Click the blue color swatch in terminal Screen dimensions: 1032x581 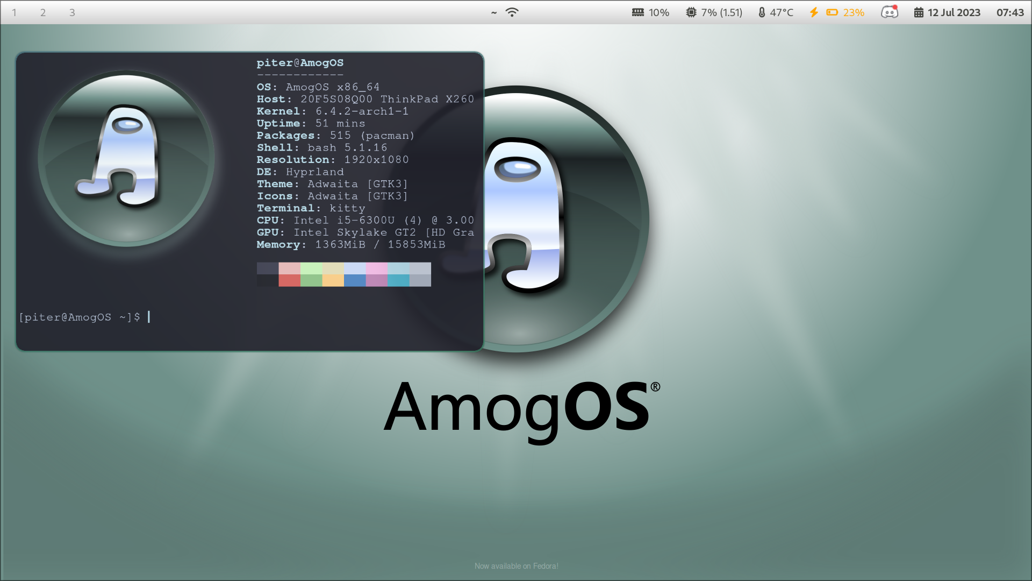point(355,280)
